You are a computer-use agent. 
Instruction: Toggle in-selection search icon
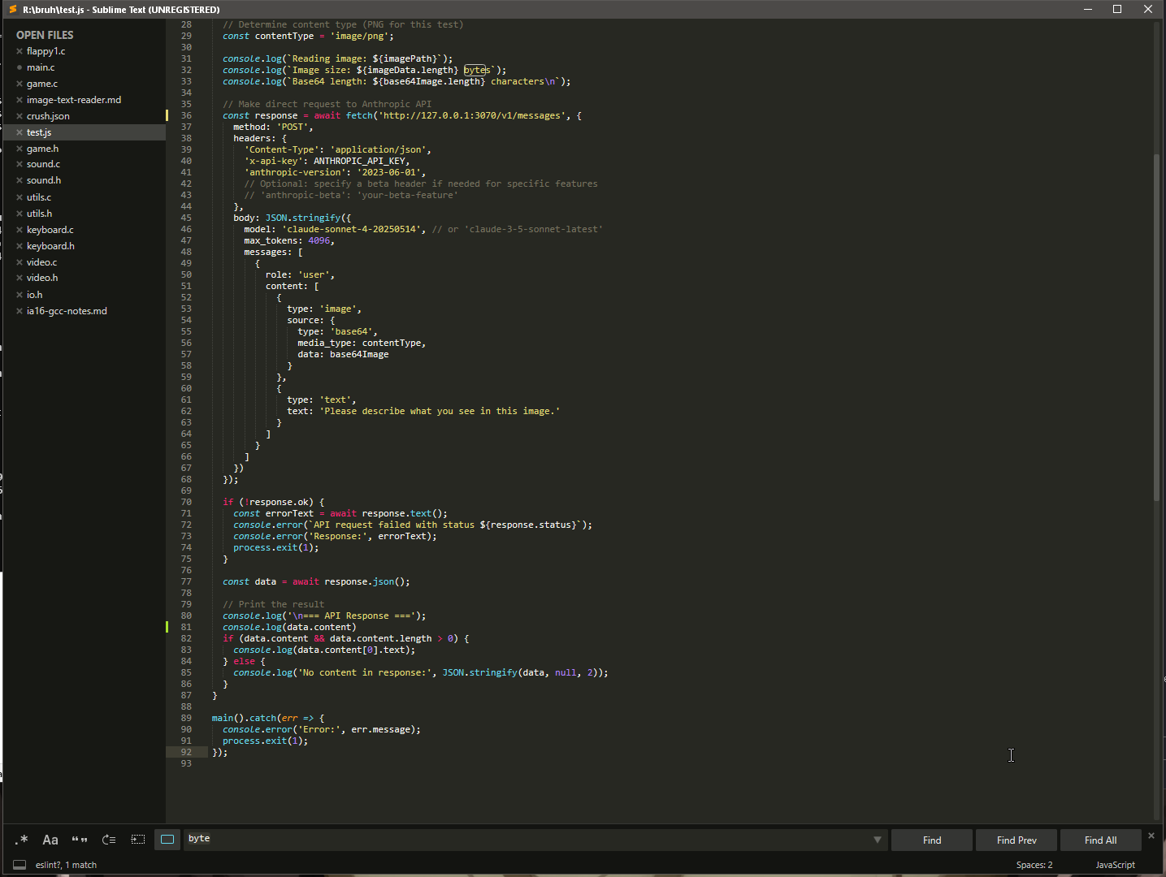[x=138, y=840]
